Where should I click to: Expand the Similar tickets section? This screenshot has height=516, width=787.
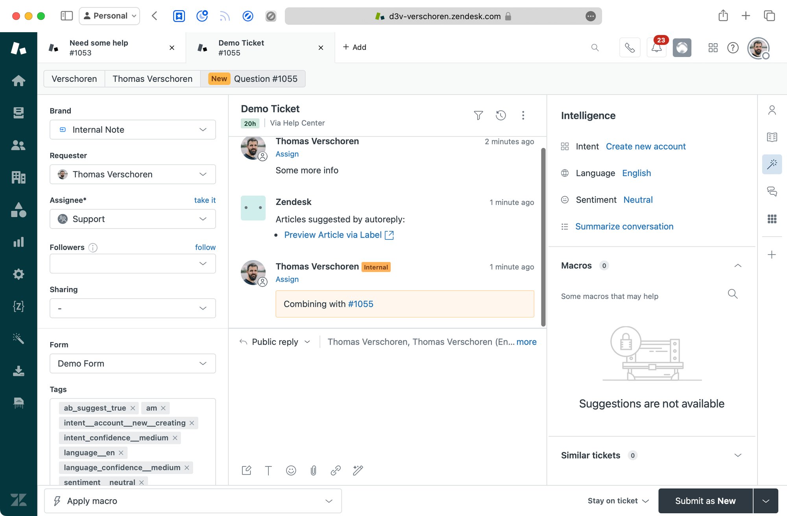click(738, 455)
